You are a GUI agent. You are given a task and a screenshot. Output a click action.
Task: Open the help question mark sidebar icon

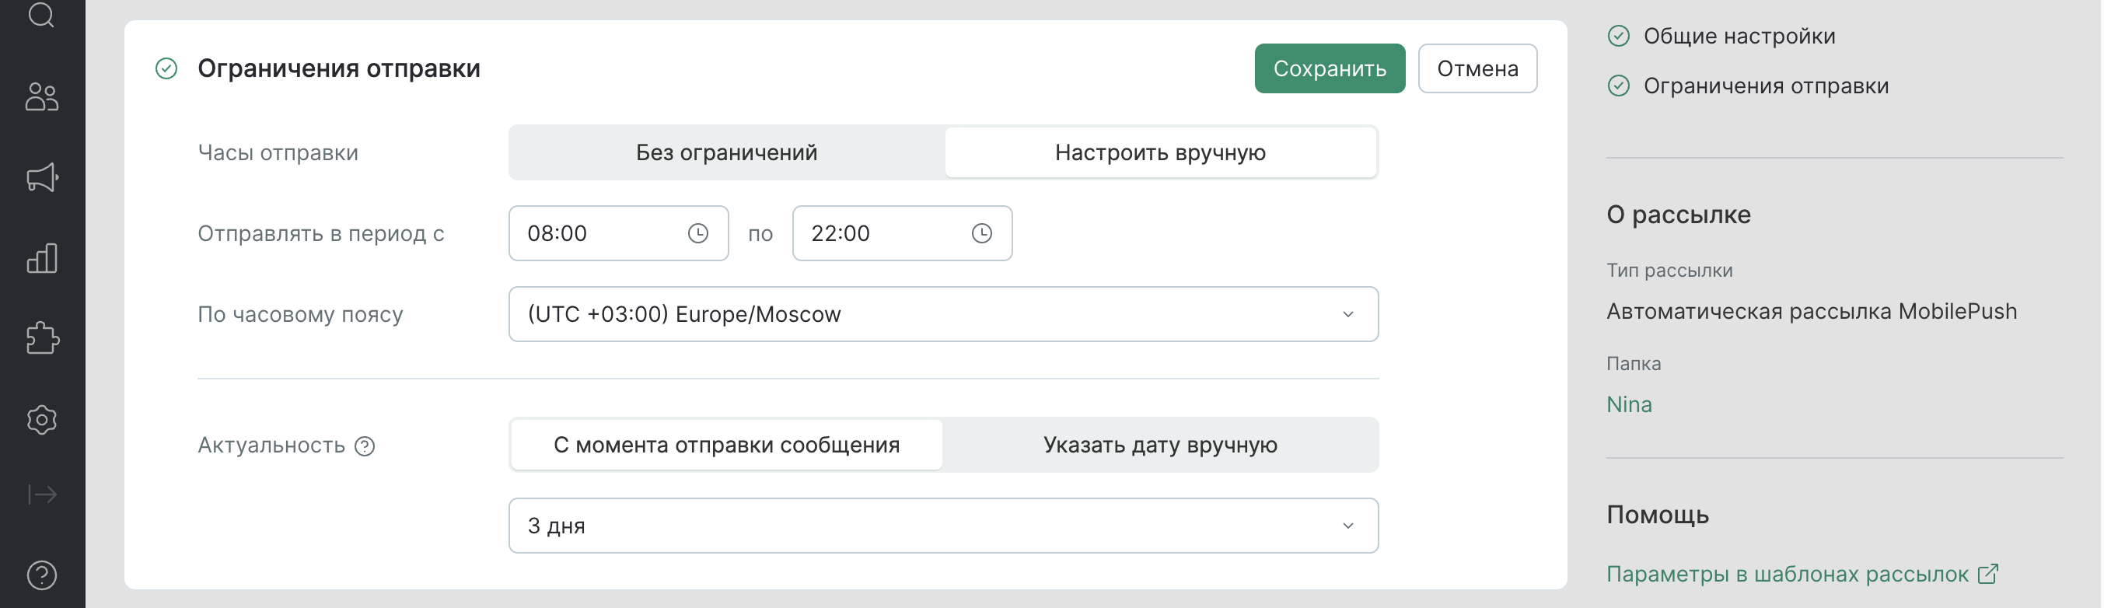42,575
